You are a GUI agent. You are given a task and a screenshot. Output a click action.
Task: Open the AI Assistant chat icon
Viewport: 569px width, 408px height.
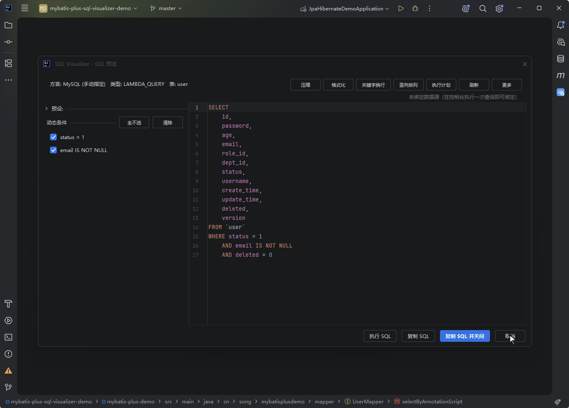(561, 42)
